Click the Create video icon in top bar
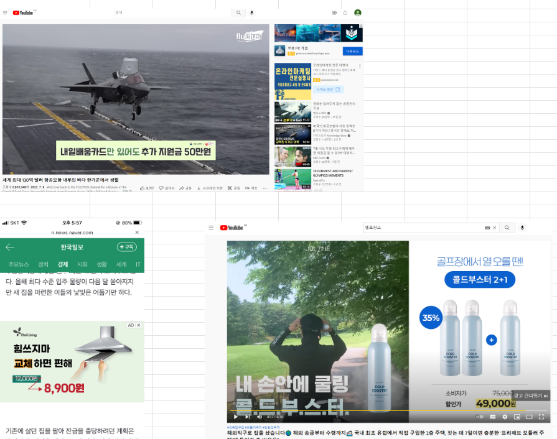The image size is (557, 439). 334,12
